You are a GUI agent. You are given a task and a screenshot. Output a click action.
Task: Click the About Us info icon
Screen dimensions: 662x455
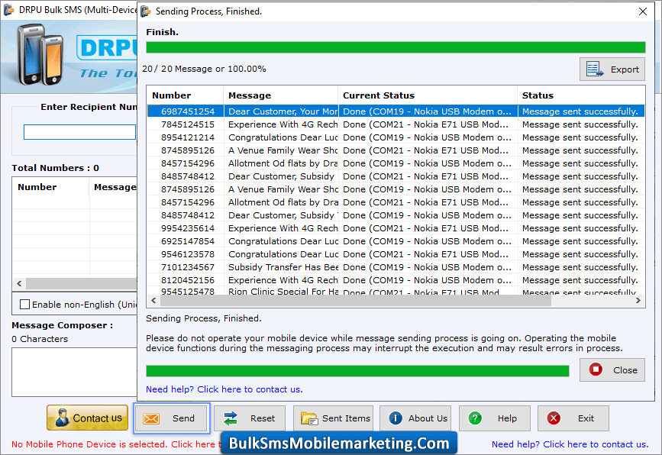[396, 418]
